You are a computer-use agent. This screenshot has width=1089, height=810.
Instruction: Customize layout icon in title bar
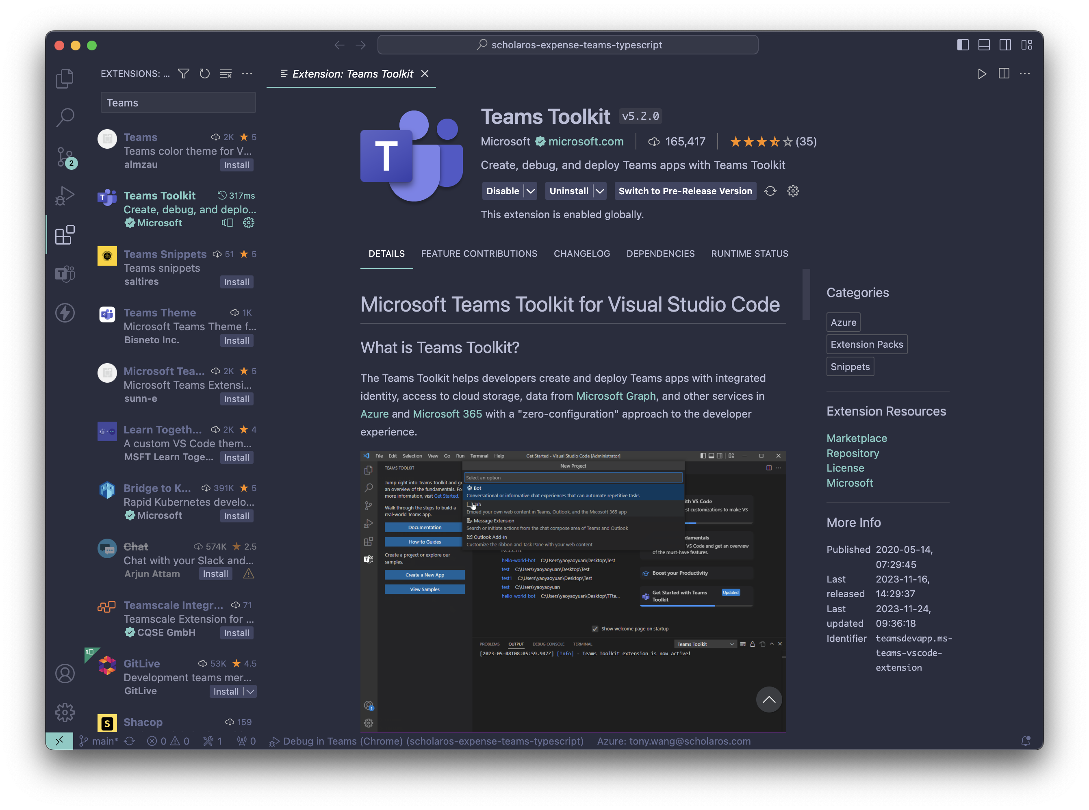click(1027, 45)
